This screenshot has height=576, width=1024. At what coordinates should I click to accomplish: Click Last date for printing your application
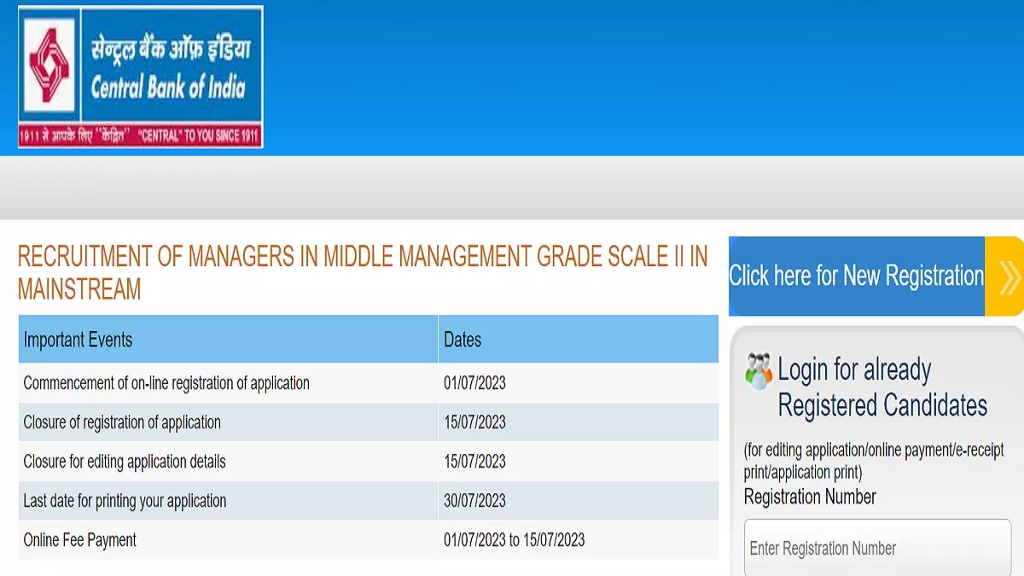[125, 501]
